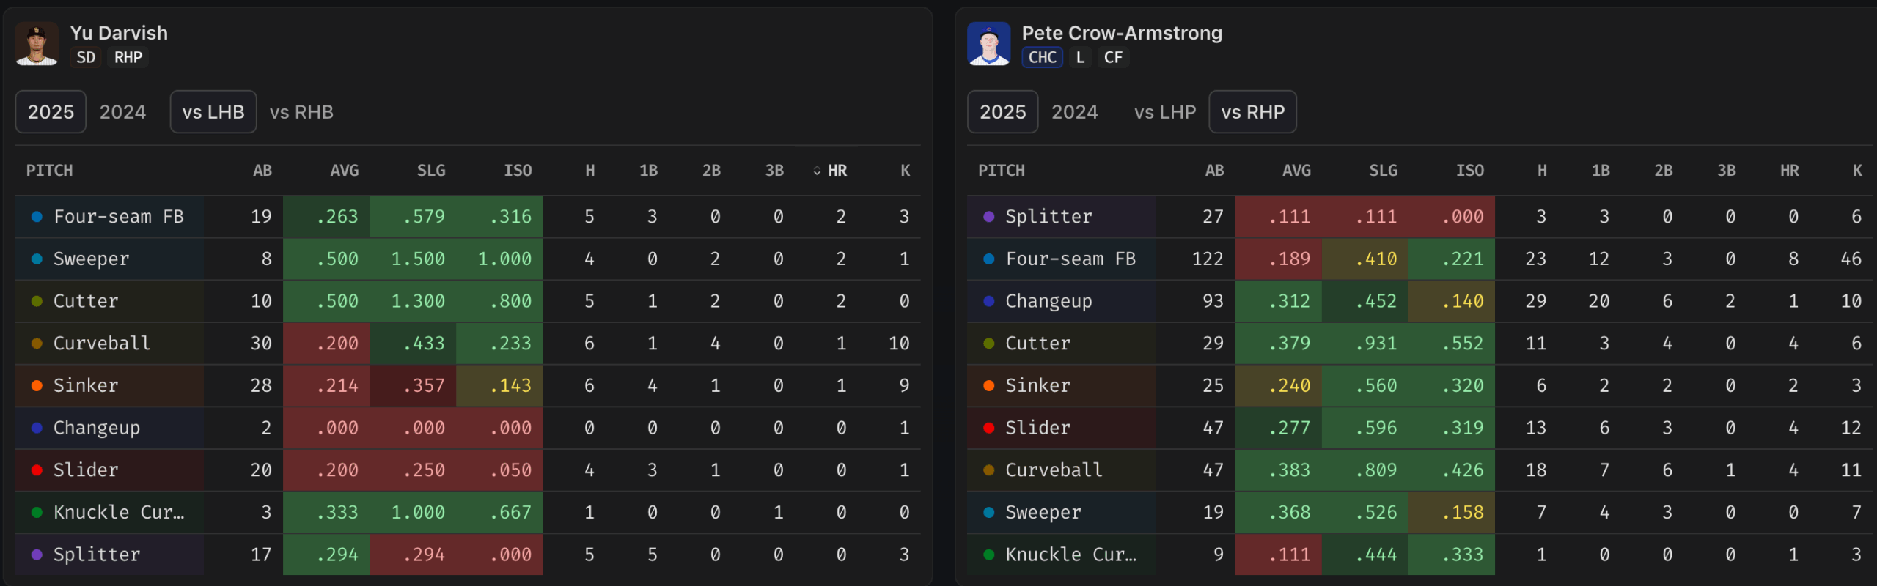Click Sweeper's 1.500 SLG cell for Darvish
1877x586 pixels.
click(x=418, y=259)
